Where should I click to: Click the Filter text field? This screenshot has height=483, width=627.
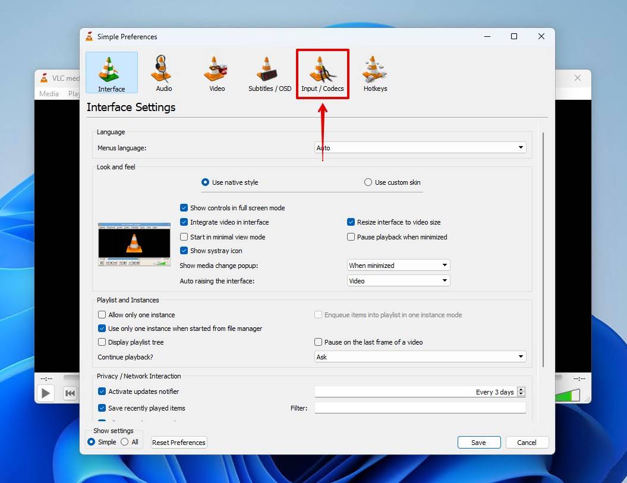pos(420,408)
